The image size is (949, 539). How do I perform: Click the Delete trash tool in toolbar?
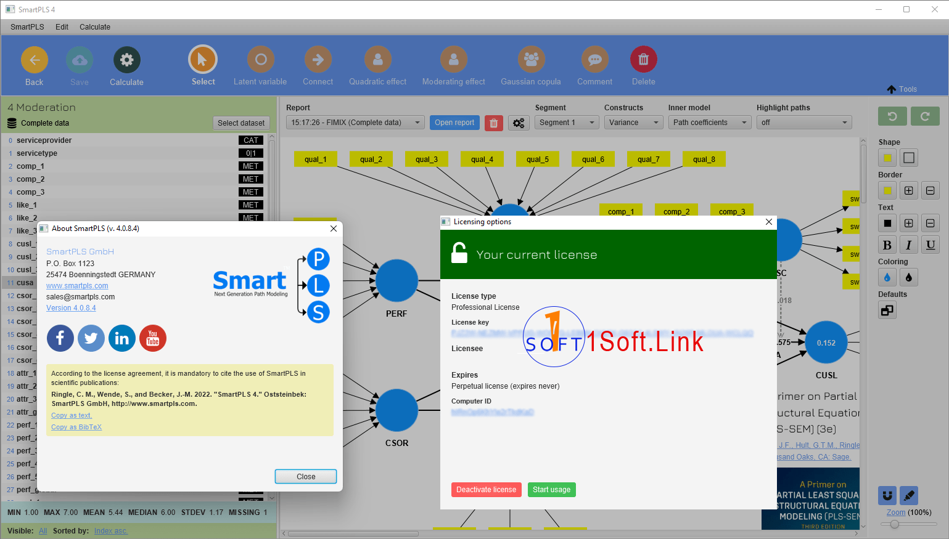pyautogui.click(x=644, y=59)
